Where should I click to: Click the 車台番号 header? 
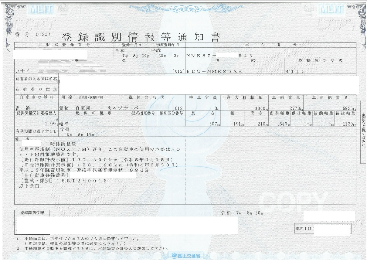coord(271,44)
